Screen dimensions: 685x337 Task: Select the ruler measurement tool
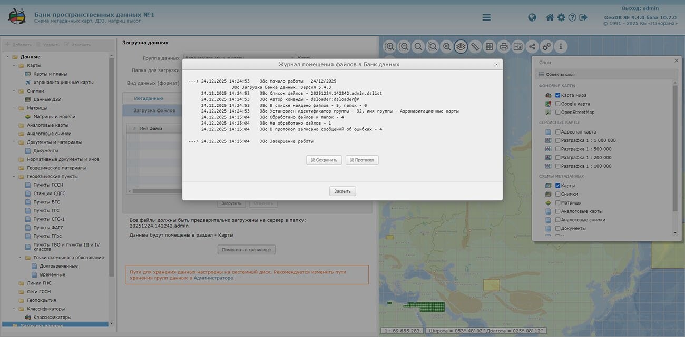(475, 47)
